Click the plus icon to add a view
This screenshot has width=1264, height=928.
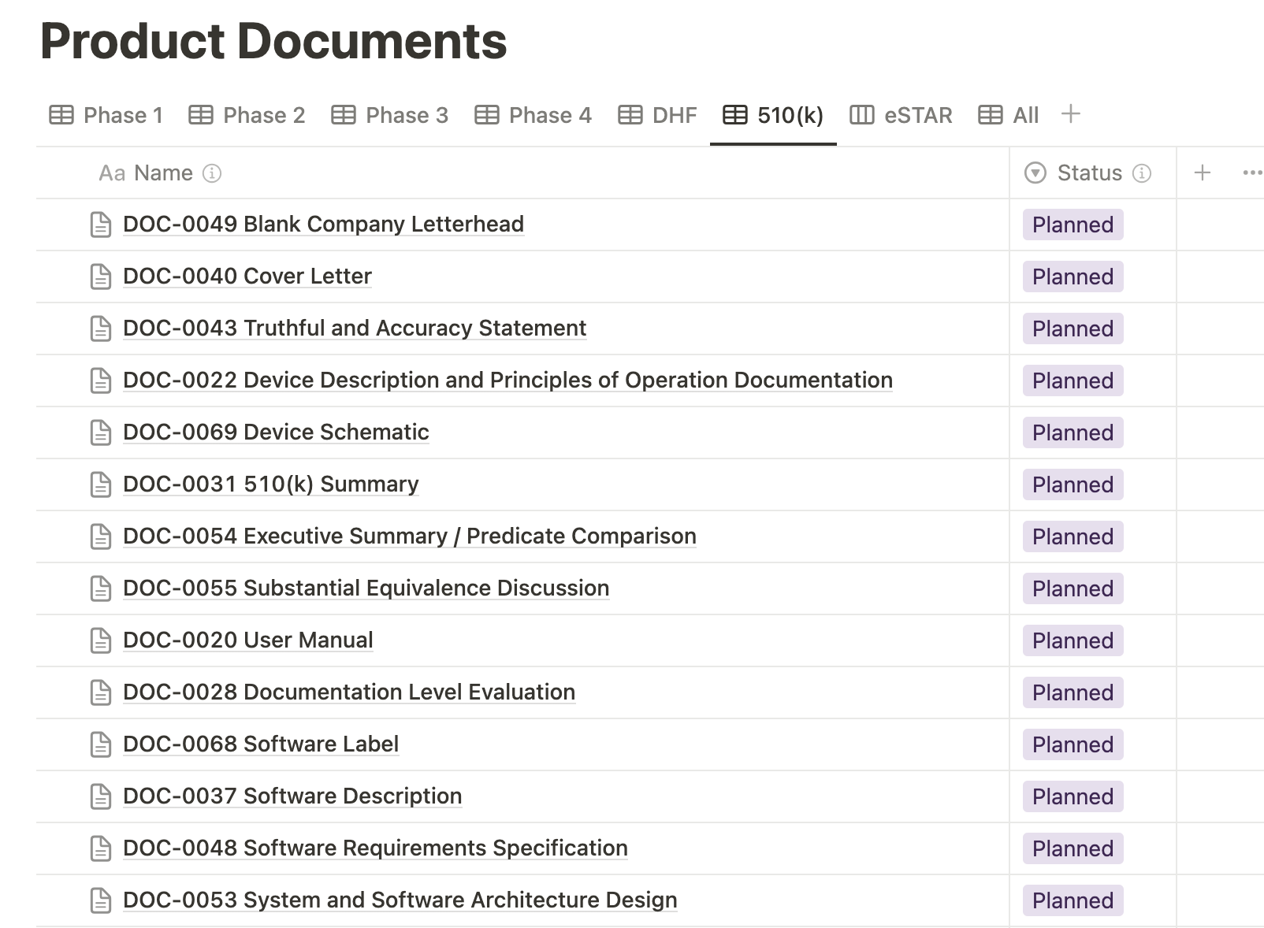coord(1070,114)
